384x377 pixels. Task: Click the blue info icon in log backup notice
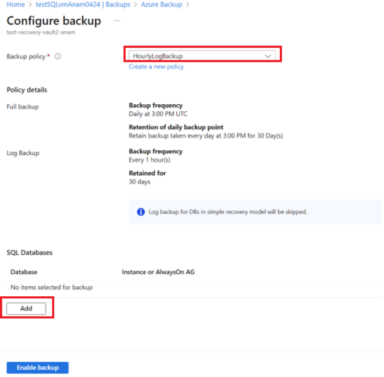[x=141, y=212]
